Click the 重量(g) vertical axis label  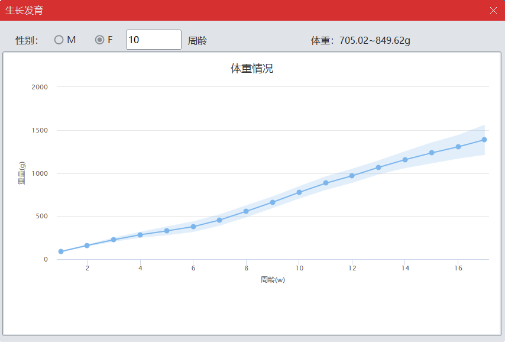(22, 173)
